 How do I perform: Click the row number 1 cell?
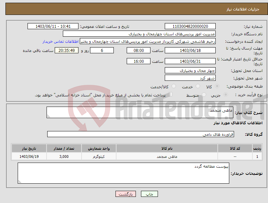coord(257,156)
